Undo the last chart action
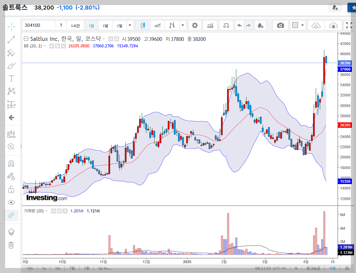This screenshot has height=273, width=356. click(x=239, y=25)
